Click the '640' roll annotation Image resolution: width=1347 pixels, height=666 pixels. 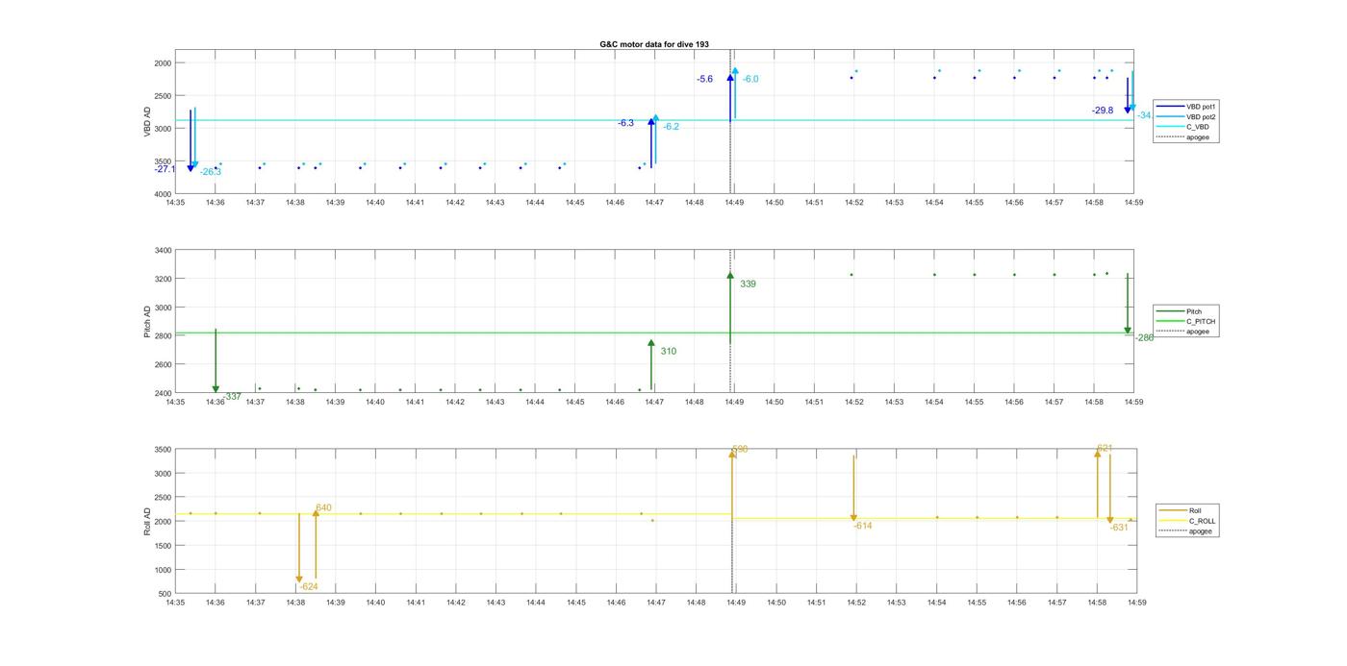(x=323, y=508)
